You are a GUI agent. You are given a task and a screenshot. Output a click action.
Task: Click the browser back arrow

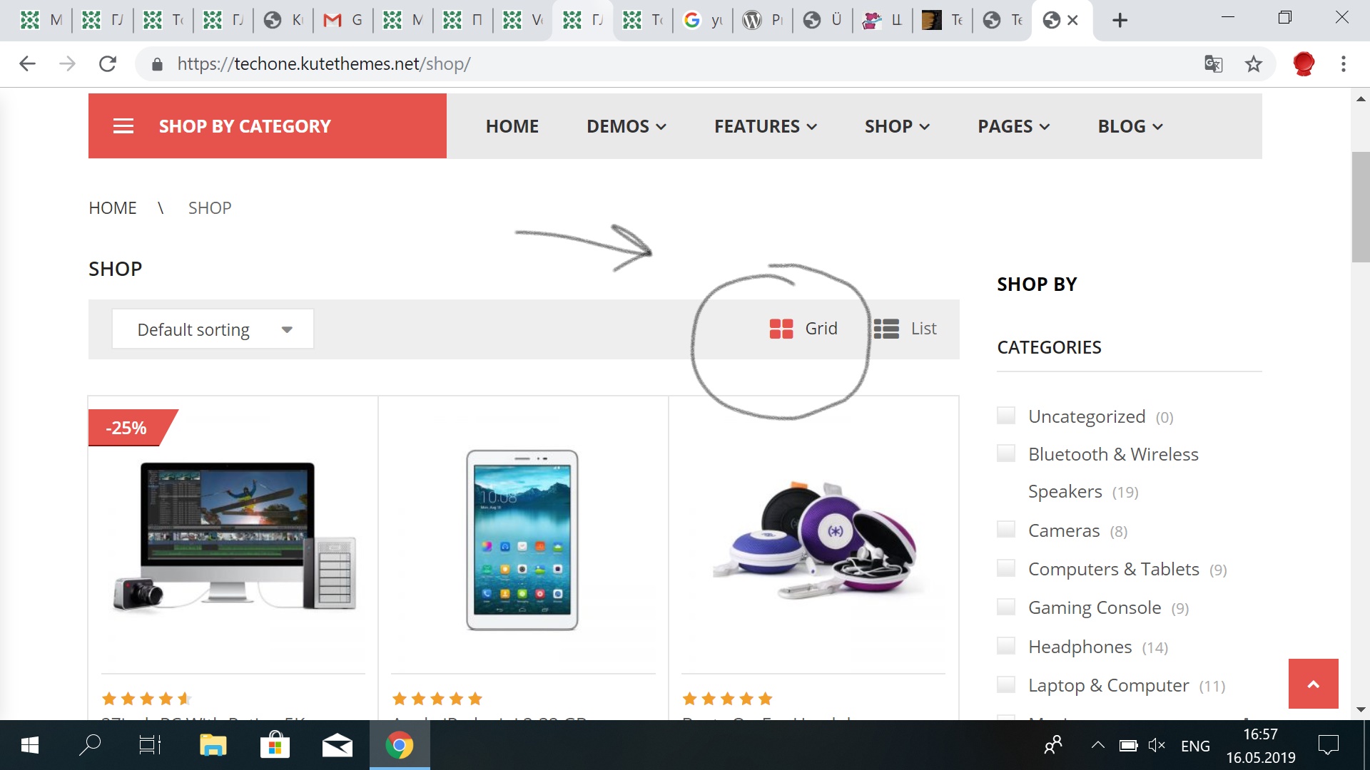[x=27, y=64]
